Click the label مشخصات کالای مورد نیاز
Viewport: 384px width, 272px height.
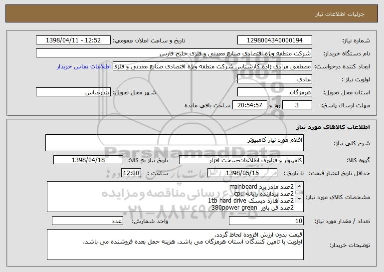point(338,197)
